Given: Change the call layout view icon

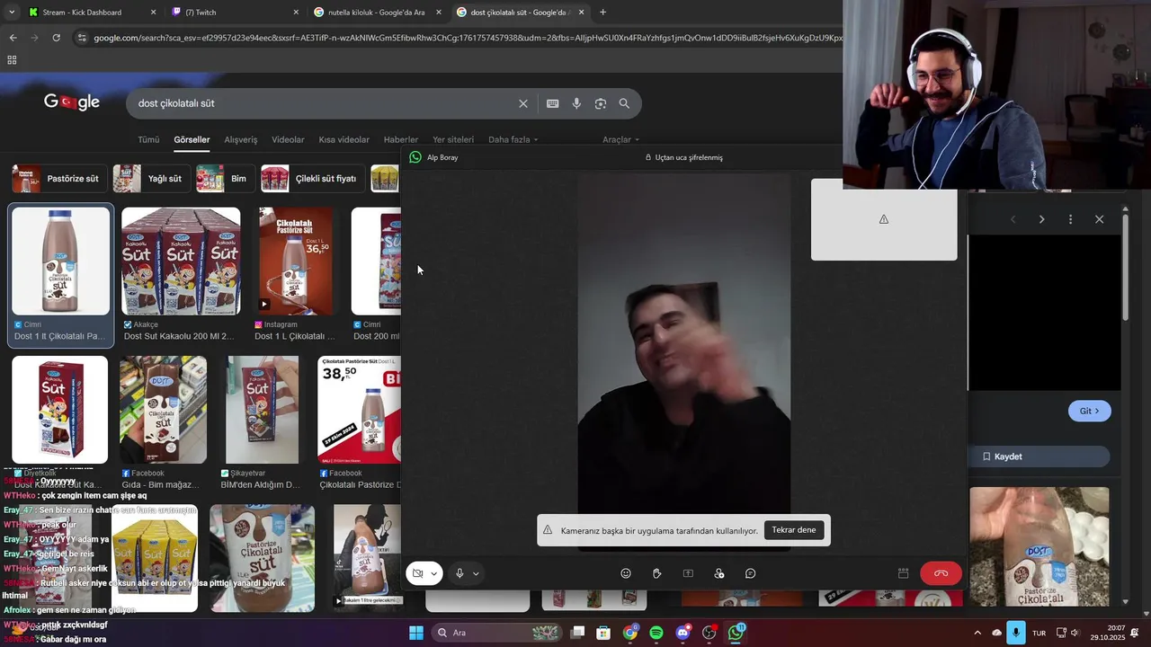Looking at the screenshot, I should (x=903, y=573).
